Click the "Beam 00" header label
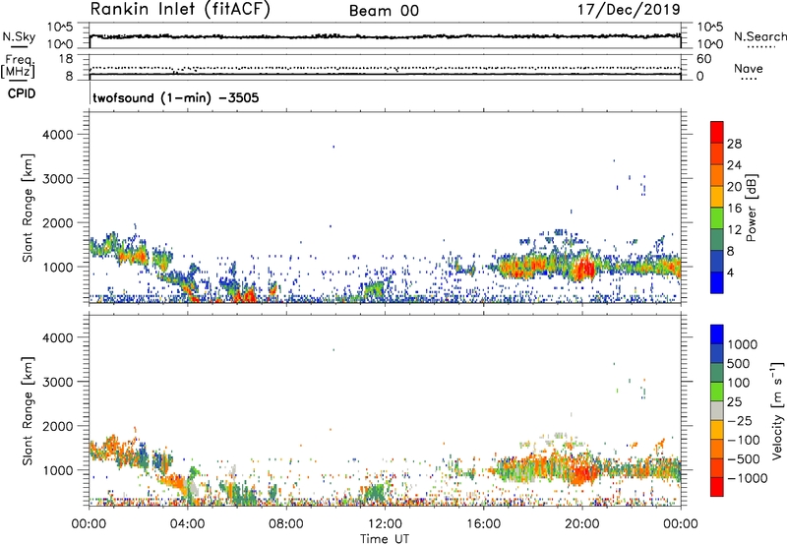Image resolution: width=787 pixels, height=545 pixels. click(384, 11)
